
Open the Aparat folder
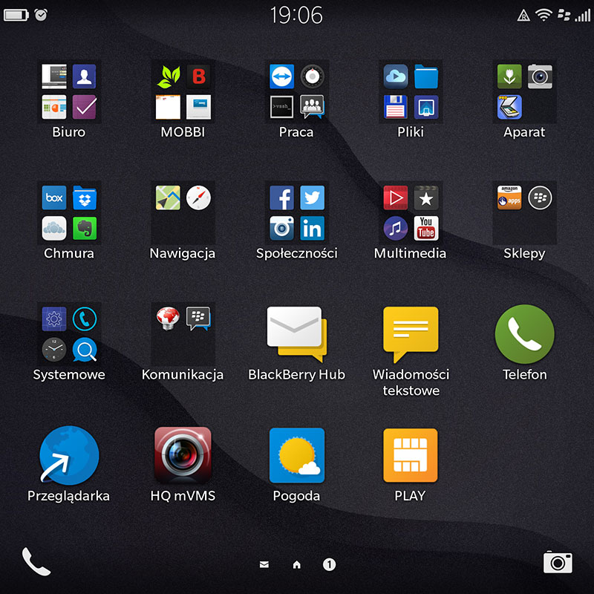525,91
